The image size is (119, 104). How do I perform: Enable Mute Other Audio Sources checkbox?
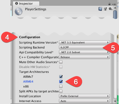coord(61,62)
